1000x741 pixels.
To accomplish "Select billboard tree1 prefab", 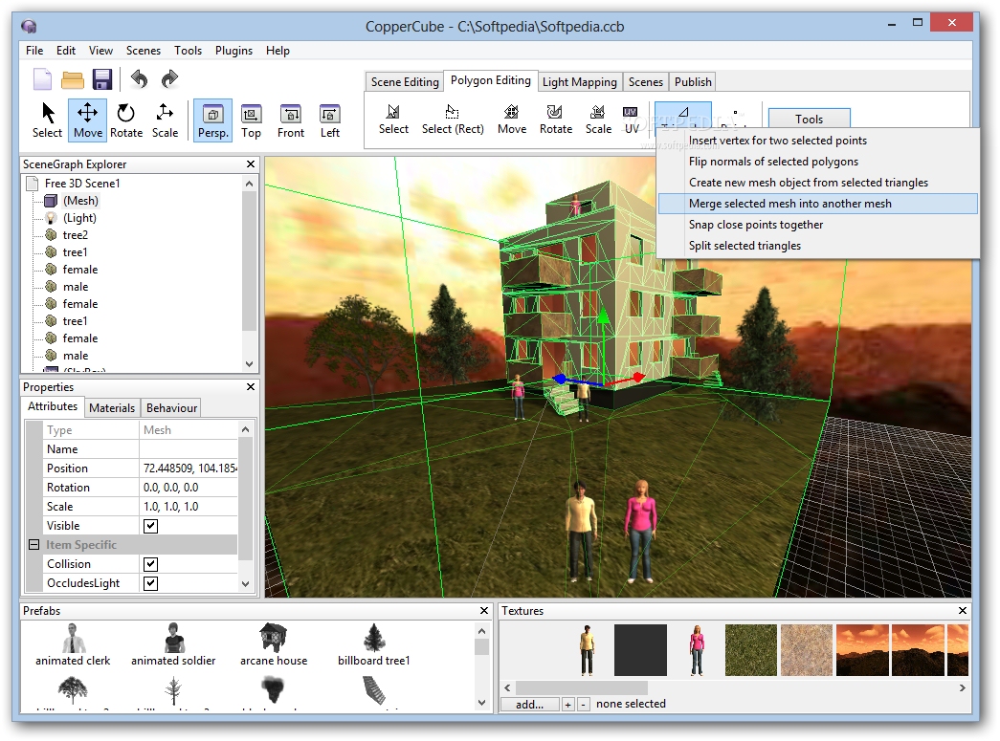I will pos(374,644).
